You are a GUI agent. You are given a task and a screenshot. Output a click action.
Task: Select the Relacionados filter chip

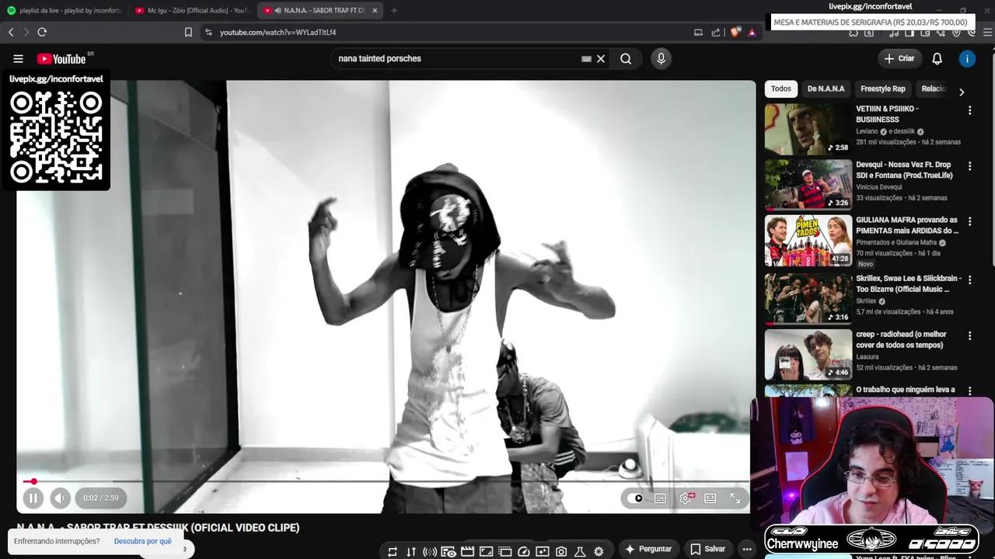(933, 89)
